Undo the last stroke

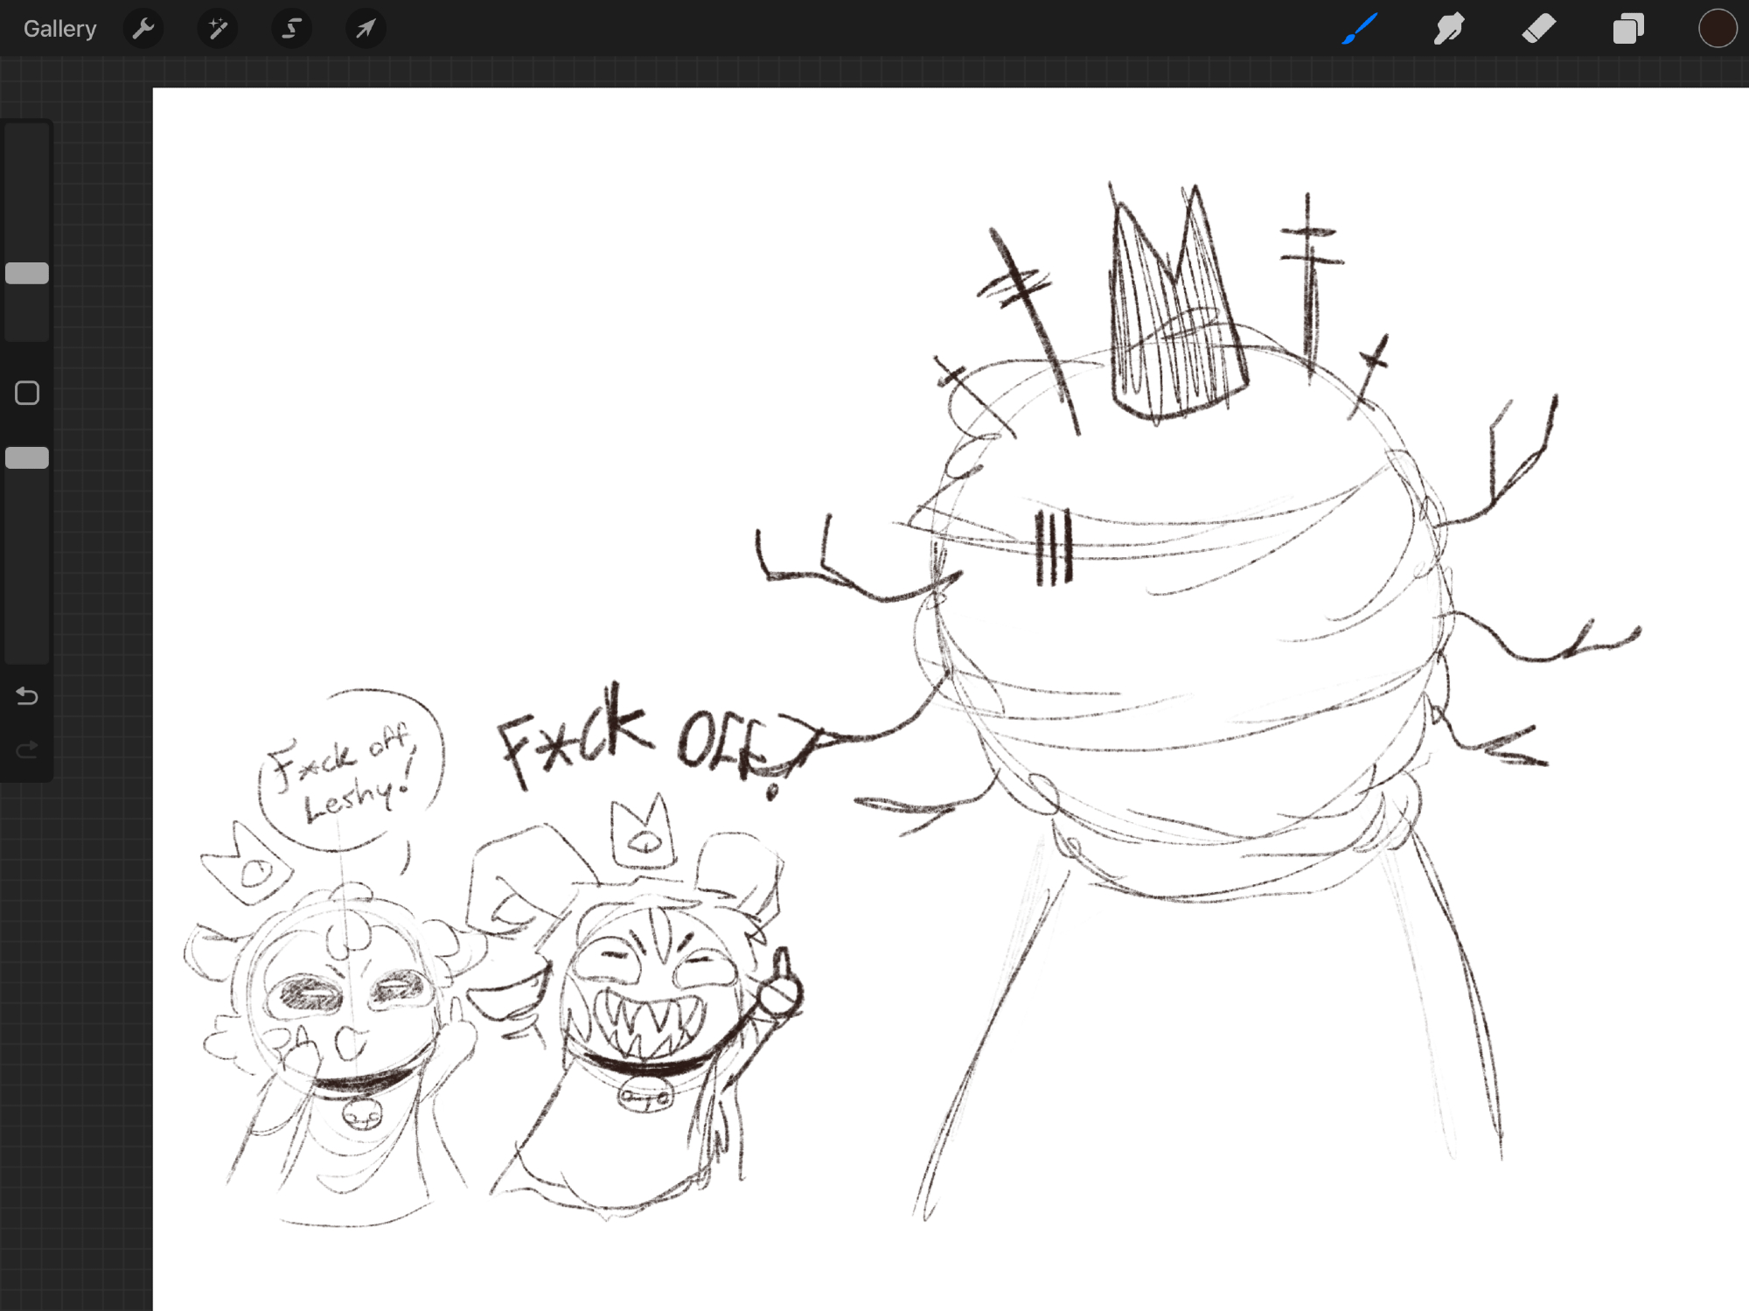pos(27,696)
